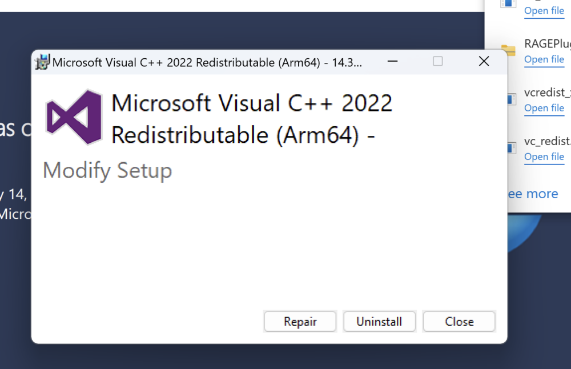Open file for the RAGEPlugin download
The image size is (571, 369).
(544, 59)
